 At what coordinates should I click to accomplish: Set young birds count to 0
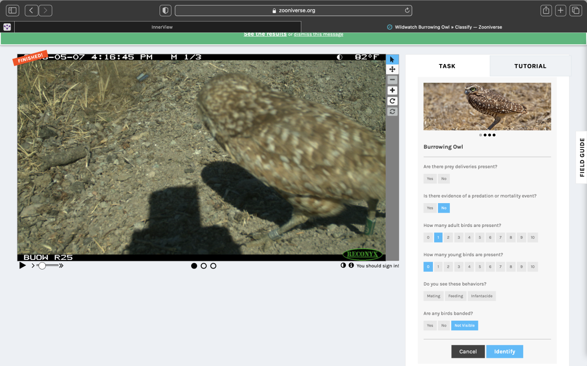pyautogui.click(x=428, y=267)
